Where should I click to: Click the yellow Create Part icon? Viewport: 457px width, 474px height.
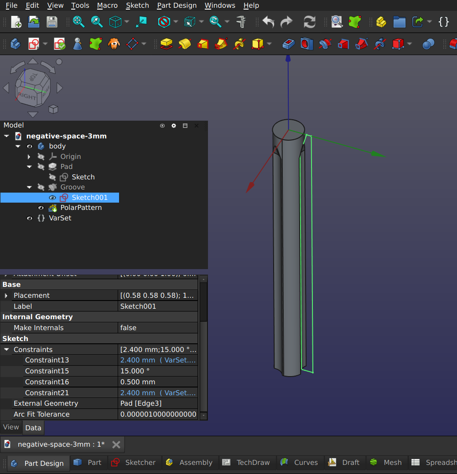381,22
